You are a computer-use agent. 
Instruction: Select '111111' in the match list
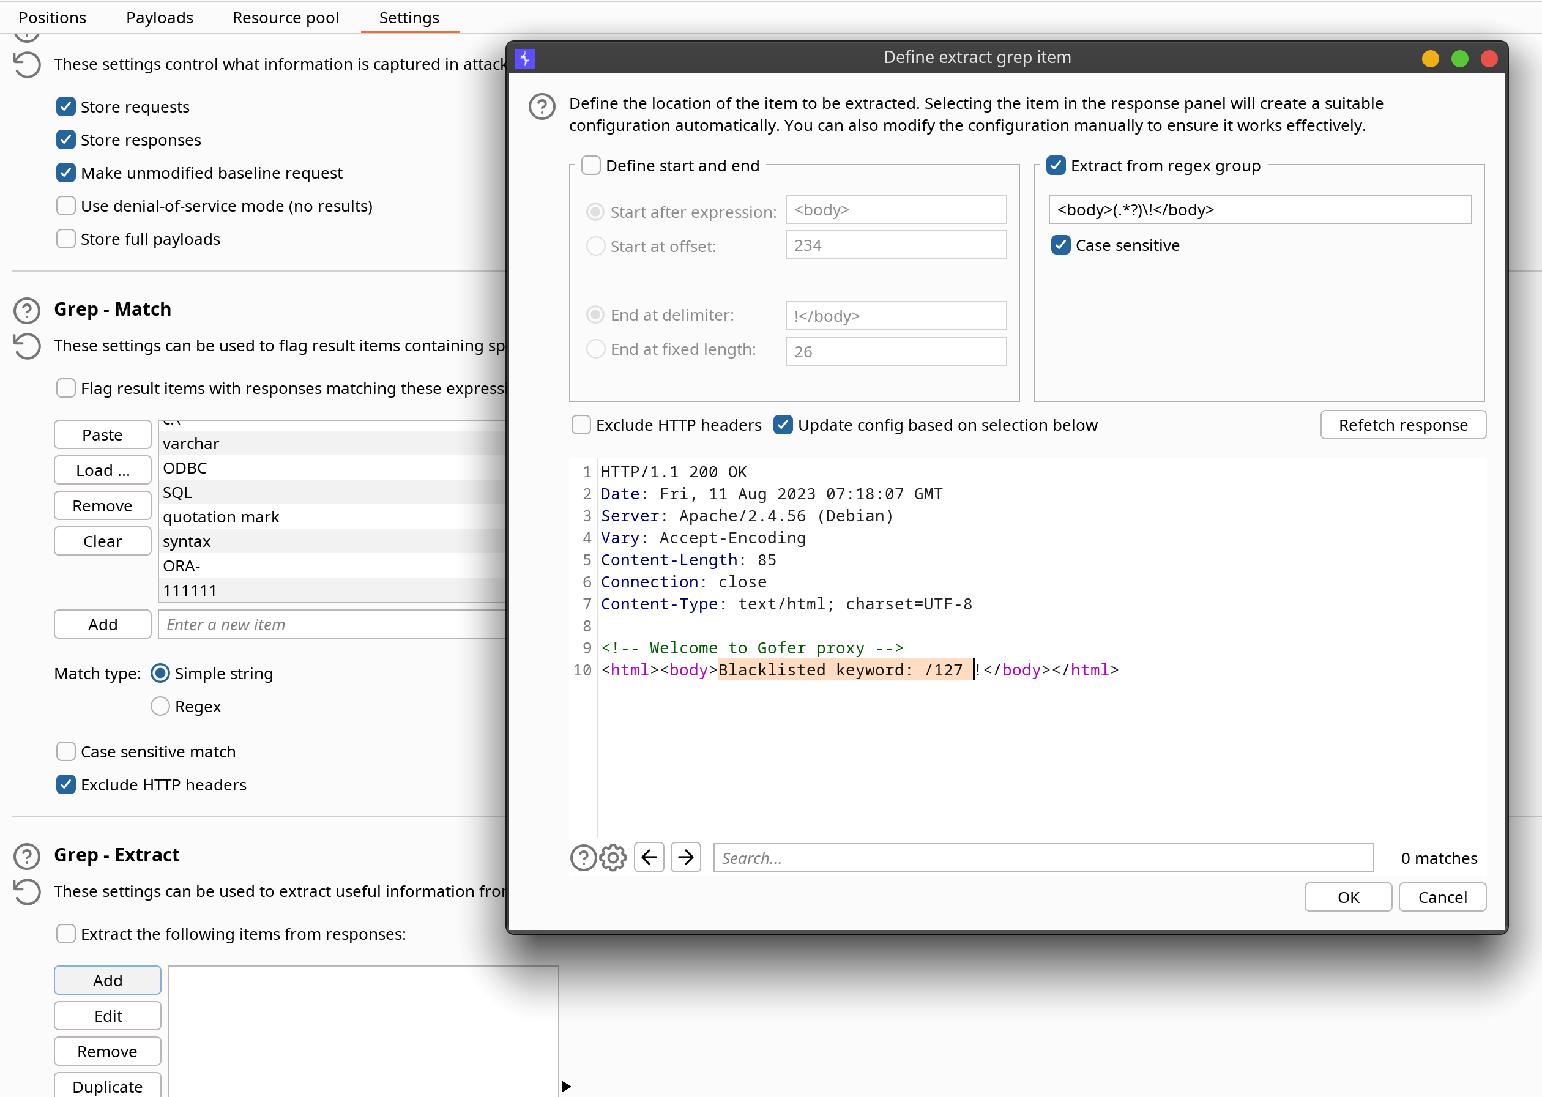point(333,590)
